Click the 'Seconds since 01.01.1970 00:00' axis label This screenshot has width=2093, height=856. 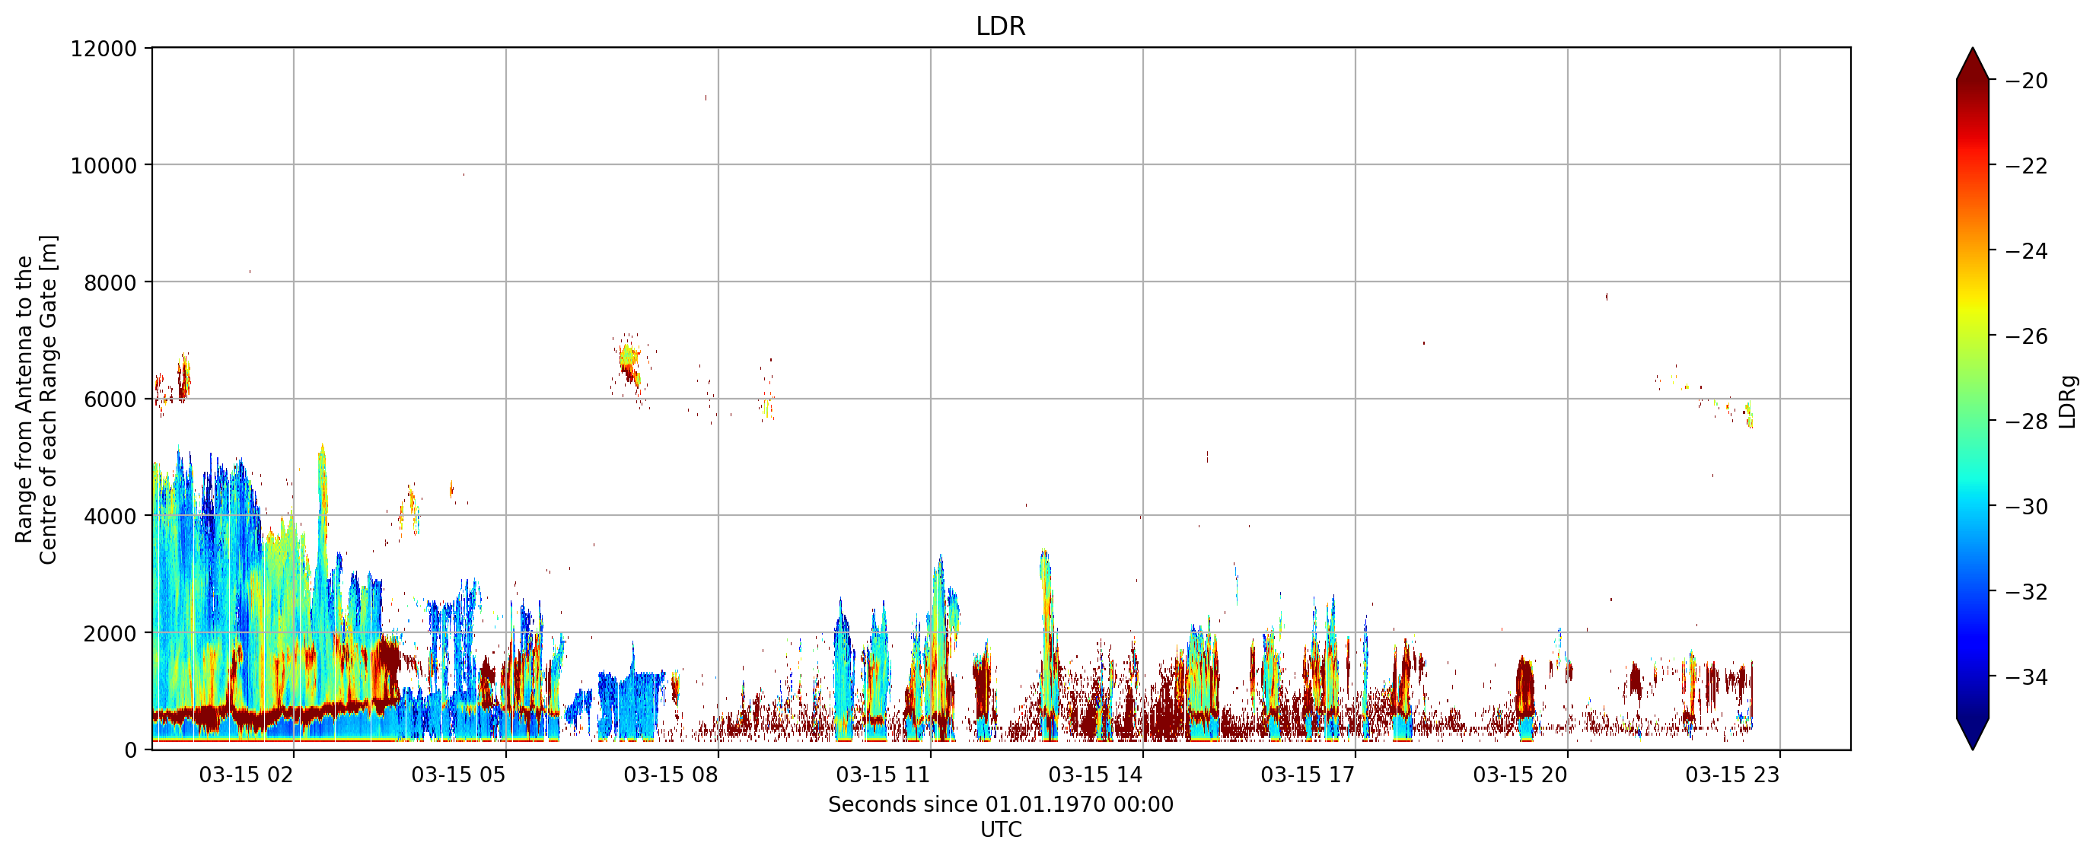(x=1001, y=805)
